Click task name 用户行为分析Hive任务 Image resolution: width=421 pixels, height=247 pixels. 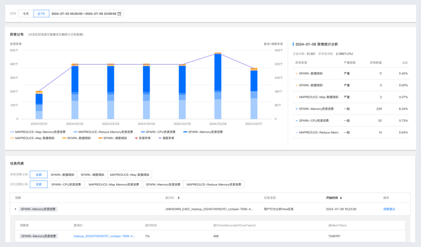278,209
